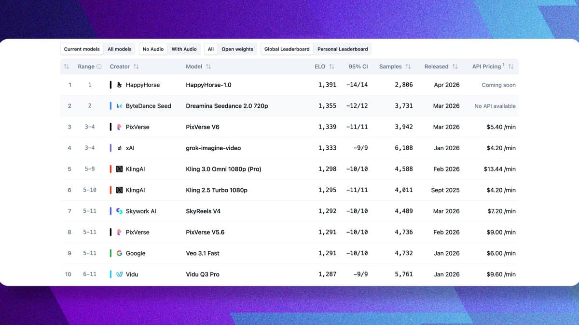
Task: Sort models by Released date
Action: click(x=455, y=66)
